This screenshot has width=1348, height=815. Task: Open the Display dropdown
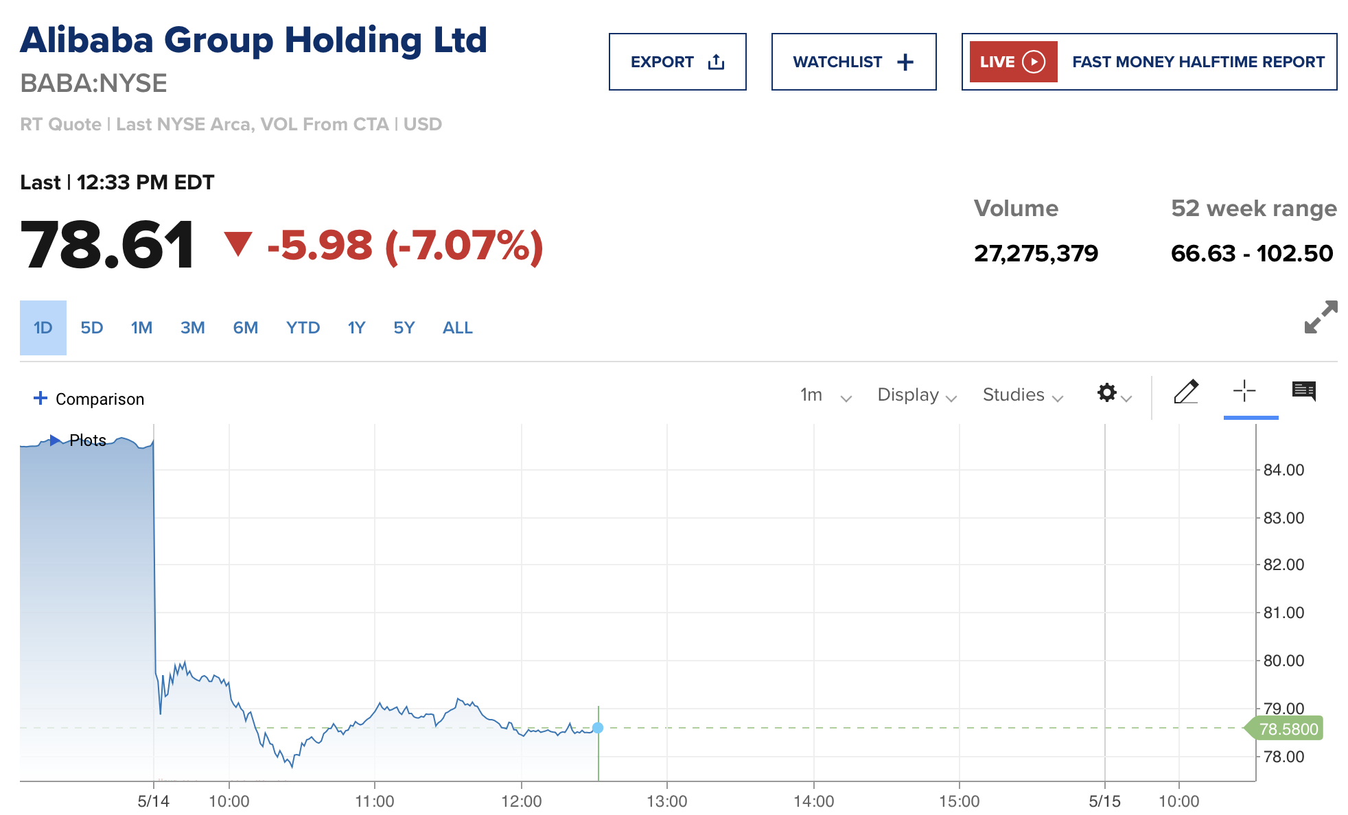pos(916,395)
